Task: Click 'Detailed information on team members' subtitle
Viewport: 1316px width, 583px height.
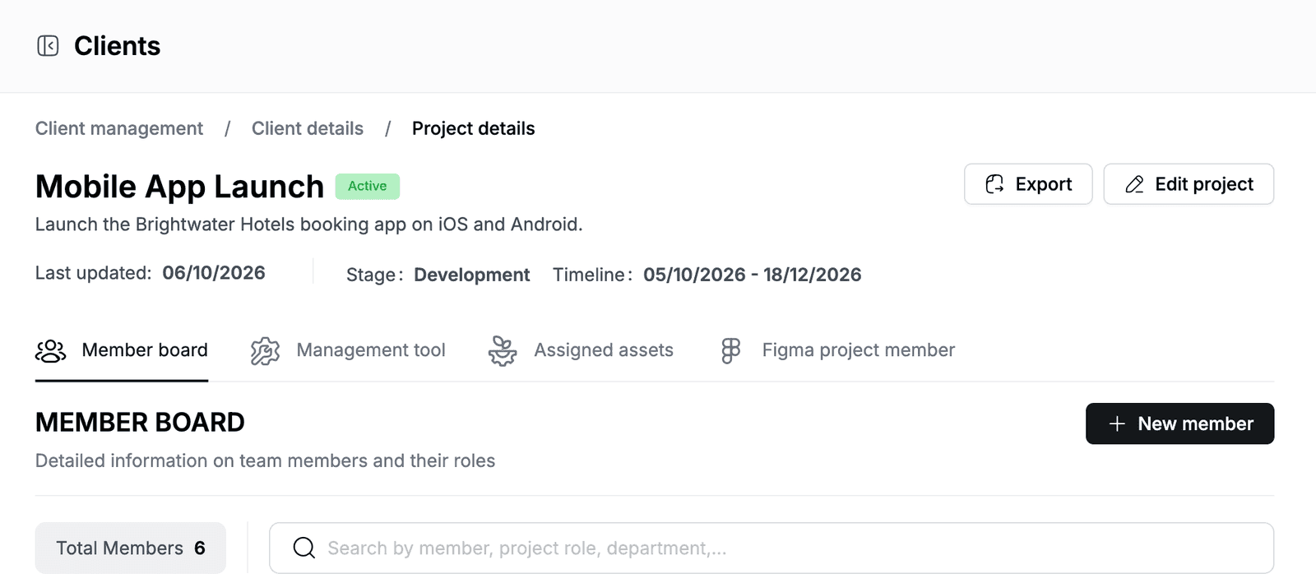Action: click(266, 460)
